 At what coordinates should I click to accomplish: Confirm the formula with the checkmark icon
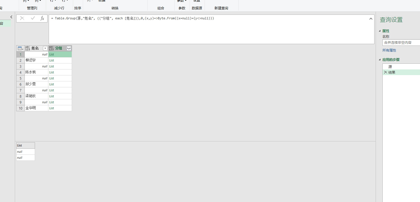pyautogui.click(x=33, y=18)
